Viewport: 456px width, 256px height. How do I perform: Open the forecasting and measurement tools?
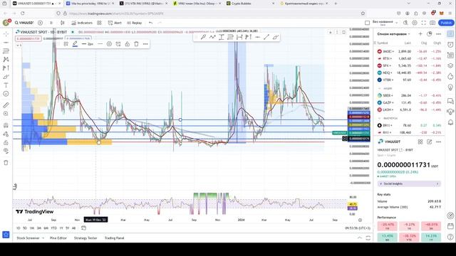point(6,68)
